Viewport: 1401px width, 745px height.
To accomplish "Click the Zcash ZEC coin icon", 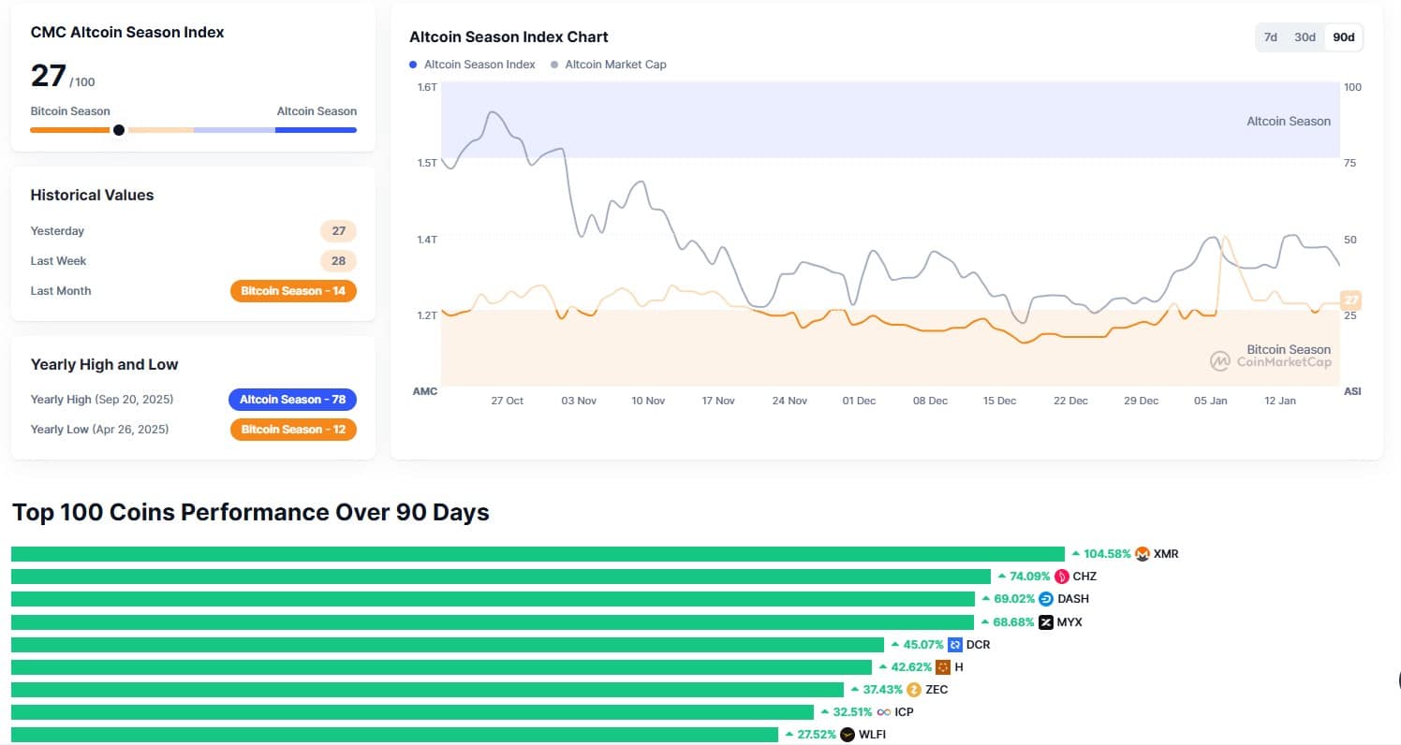I will pos(913,689).
